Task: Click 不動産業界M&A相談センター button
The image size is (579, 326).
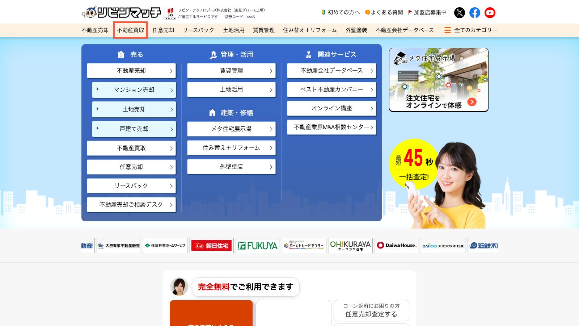Action: [331, 127]
